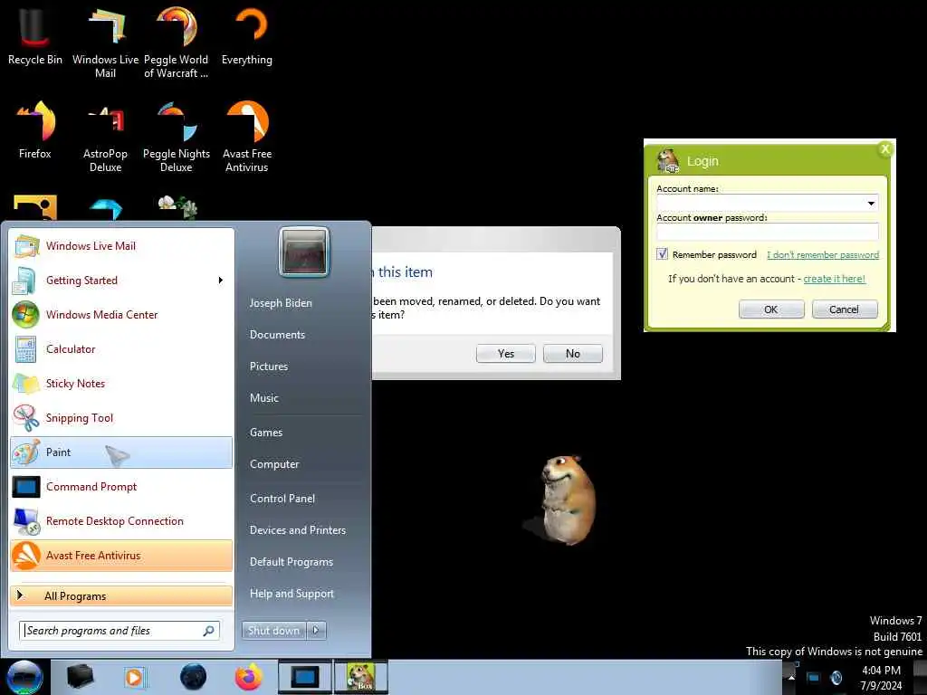This screenshot has height=695, width=927.
Task: Open the dark globe taskbar icon
Action: (193, 677)
